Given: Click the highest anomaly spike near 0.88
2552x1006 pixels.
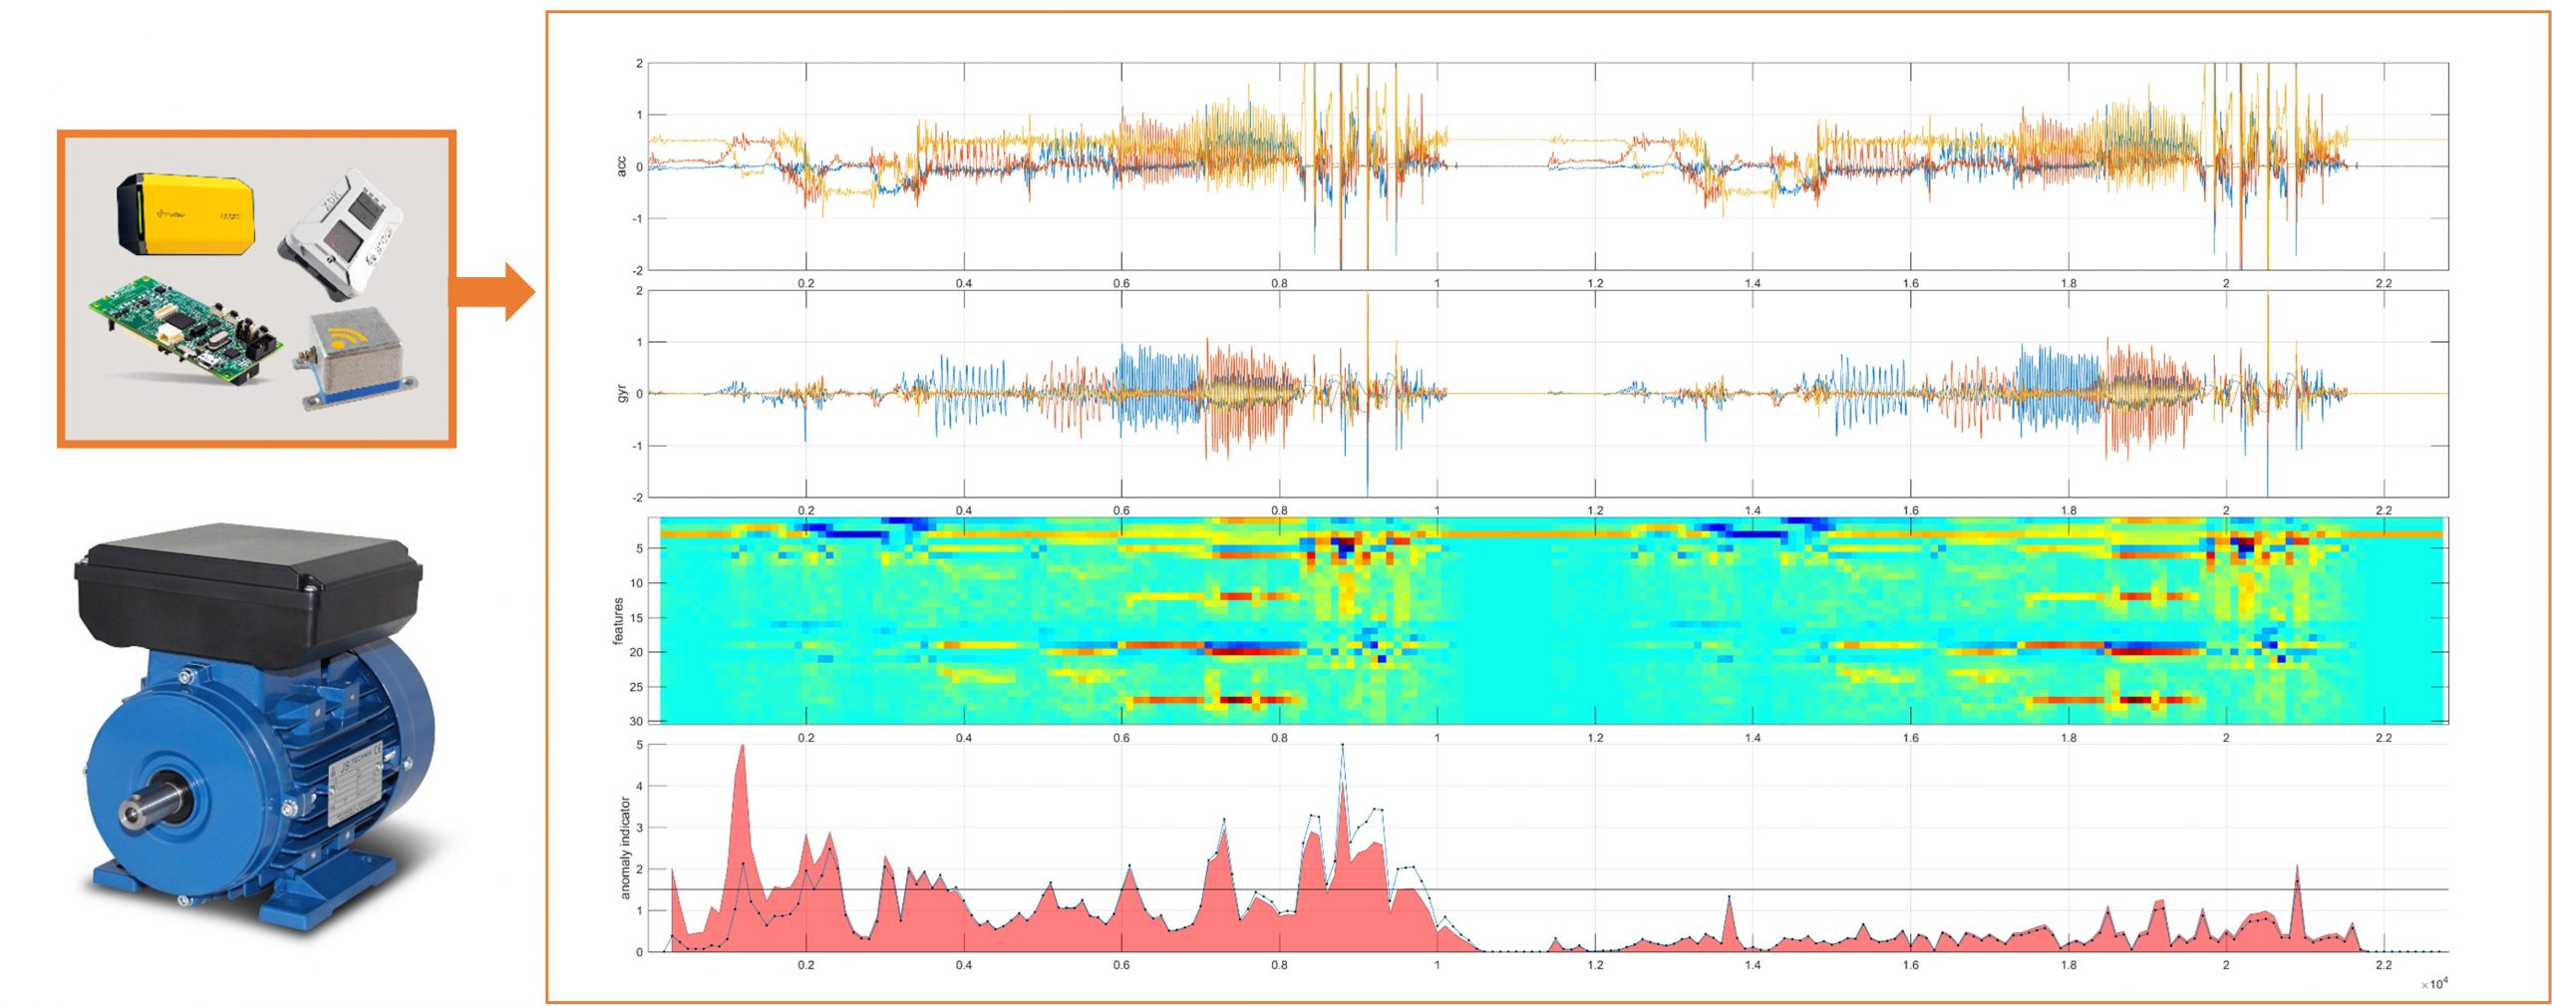Looking at the screenshot, I should (1342, 758).
